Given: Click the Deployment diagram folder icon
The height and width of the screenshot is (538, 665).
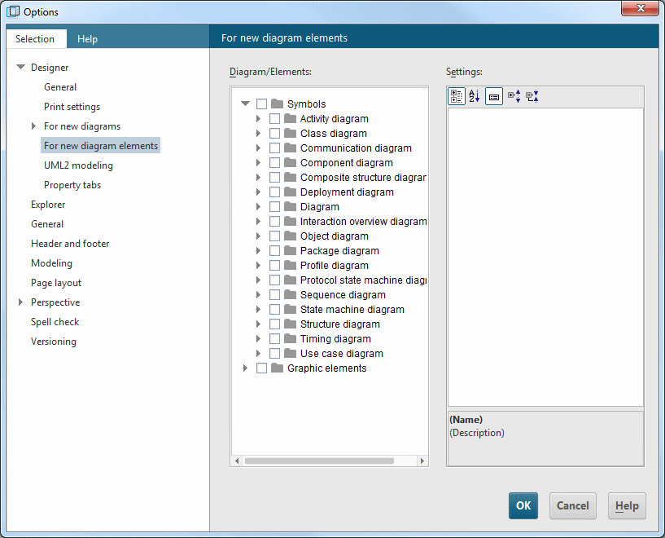Looking at the screenshot, I should pyautogui.click(x=290, y=192).
